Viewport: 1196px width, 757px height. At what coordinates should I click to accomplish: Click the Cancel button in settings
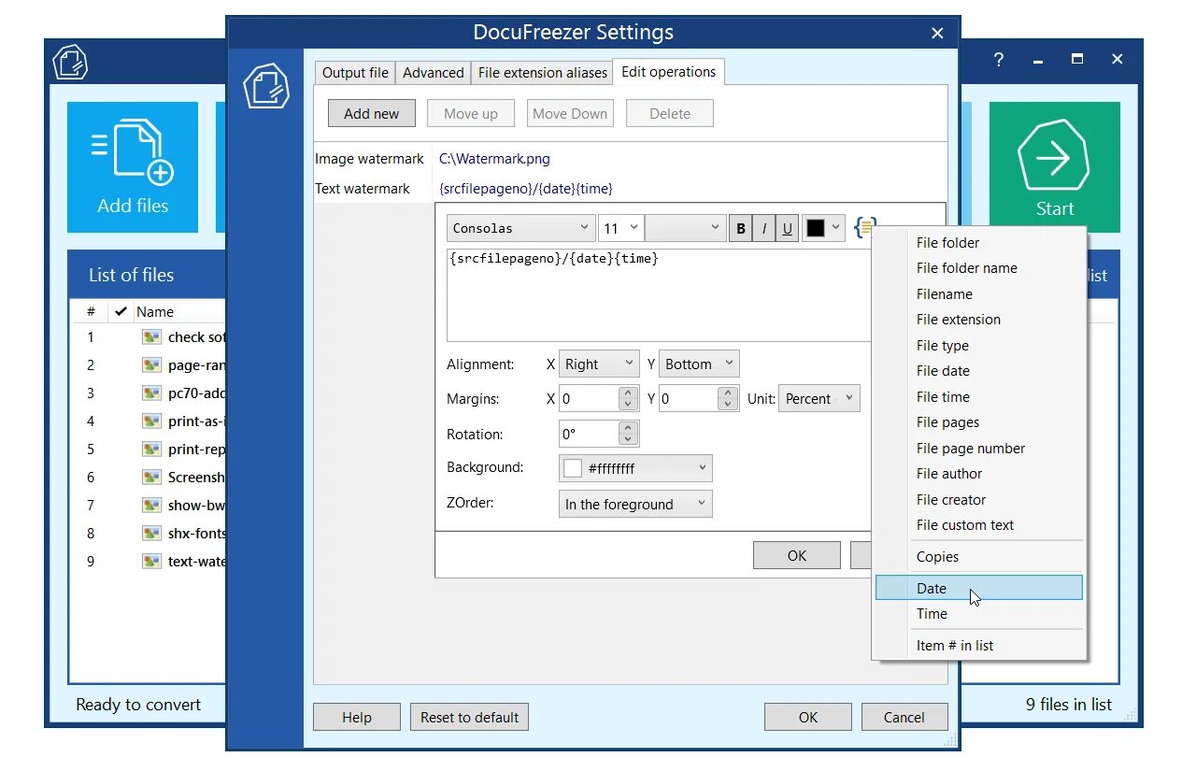pos(904,718)
